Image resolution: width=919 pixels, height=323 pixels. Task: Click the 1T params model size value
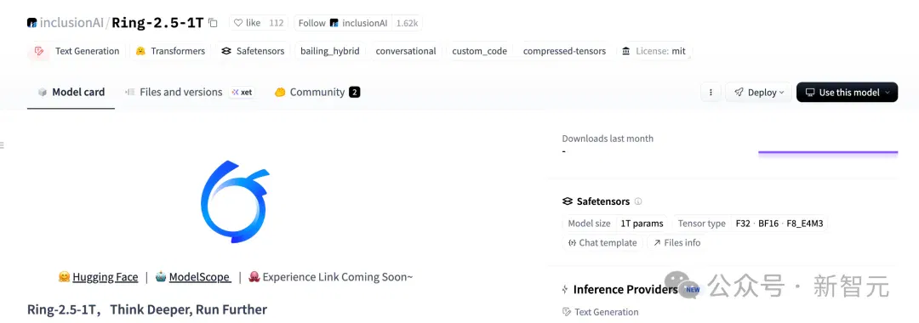642,224
